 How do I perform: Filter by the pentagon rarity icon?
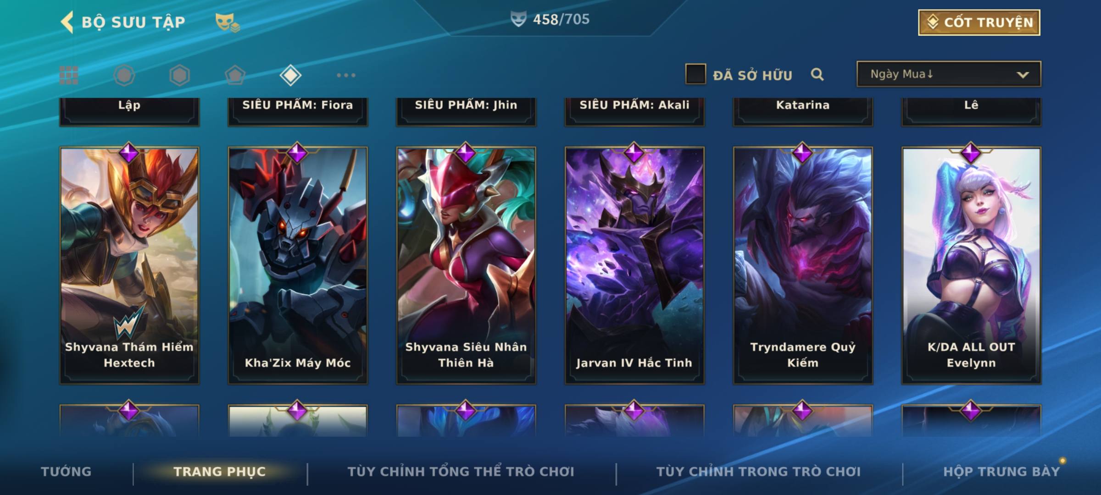235,75
